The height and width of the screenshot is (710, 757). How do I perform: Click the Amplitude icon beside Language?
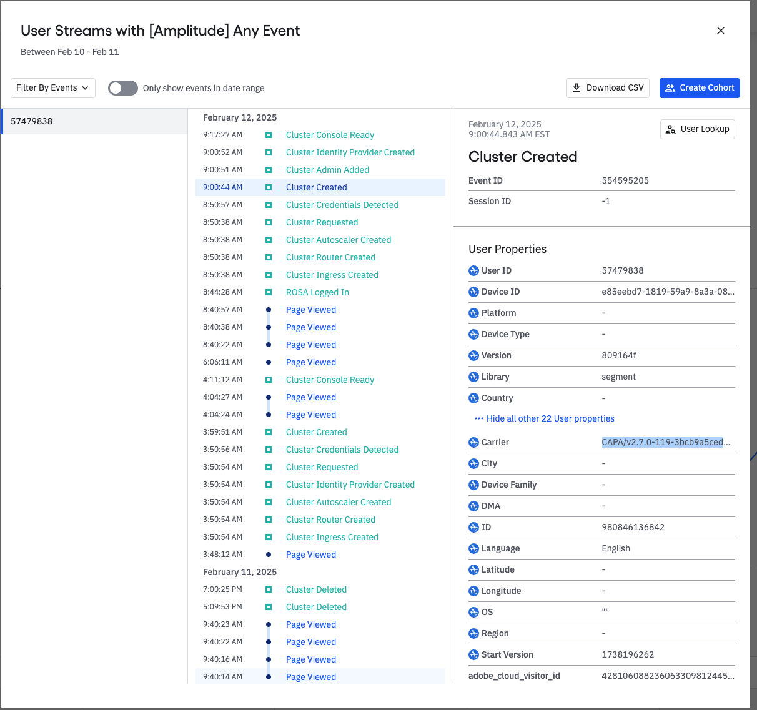[473, 548]
